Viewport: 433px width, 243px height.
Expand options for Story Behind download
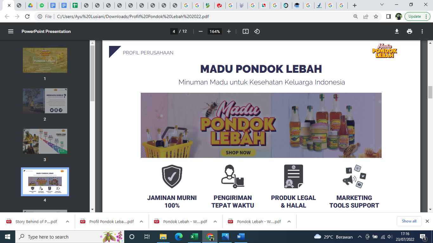pyautogui.click(x=68, y=221)
